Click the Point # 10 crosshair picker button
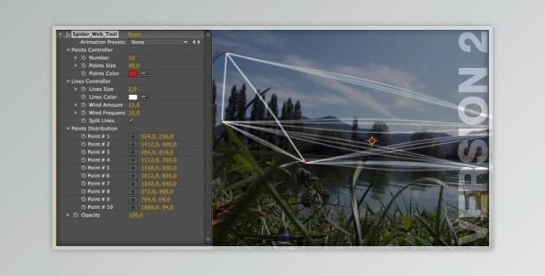The width and height of the screenshot is (545, 276). 133,207
